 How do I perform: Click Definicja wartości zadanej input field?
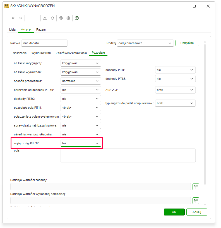pyautogui.click(x=100, y=187)
